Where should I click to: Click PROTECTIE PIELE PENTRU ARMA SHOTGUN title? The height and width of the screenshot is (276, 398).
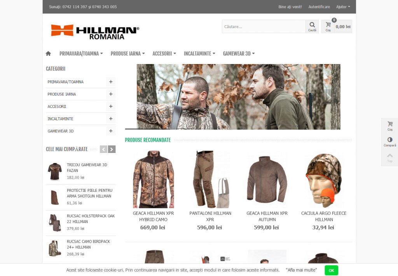(89, 193)
